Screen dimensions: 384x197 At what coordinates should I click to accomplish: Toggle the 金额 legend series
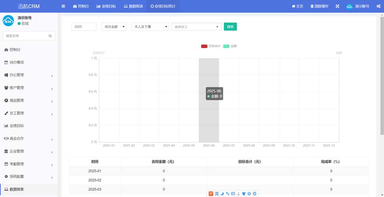226,46
